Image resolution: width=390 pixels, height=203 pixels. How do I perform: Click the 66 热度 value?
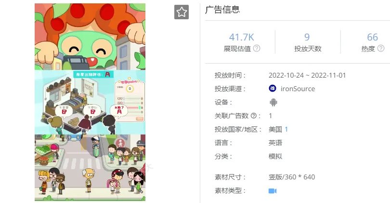coord(372,37)
